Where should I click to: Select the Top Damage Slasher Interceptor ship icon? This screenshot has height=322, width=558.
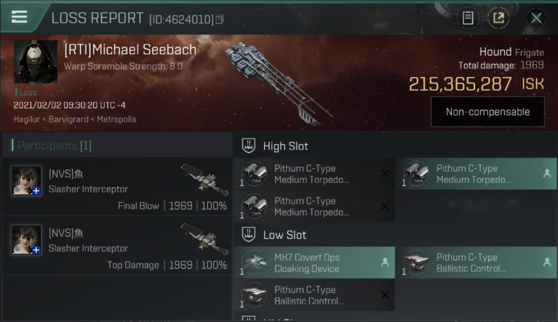[205, 239]
